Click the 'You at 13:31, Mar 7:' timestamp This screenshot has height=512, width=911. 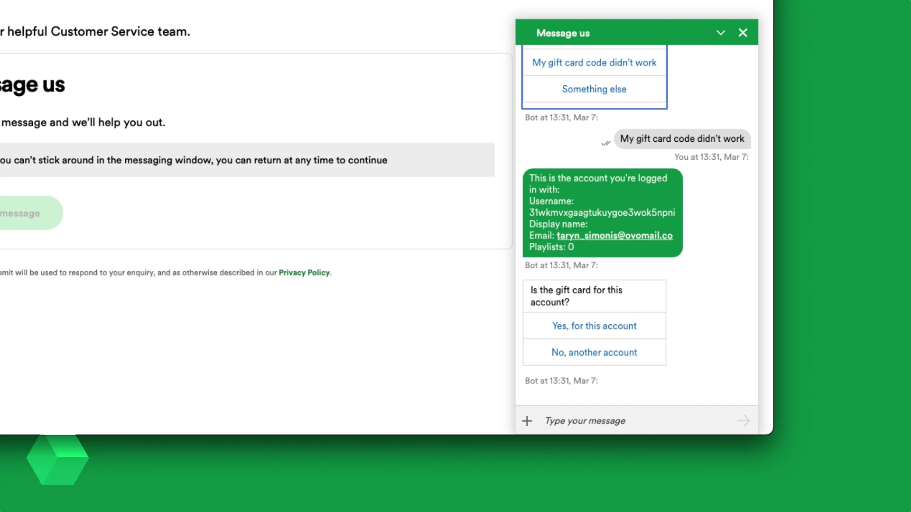[x=711, y=157]
